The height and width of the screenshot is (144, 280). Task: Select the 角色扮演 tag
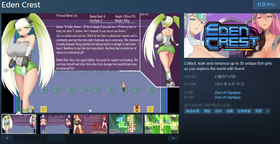pyautogui.click(x=193, y=111)
